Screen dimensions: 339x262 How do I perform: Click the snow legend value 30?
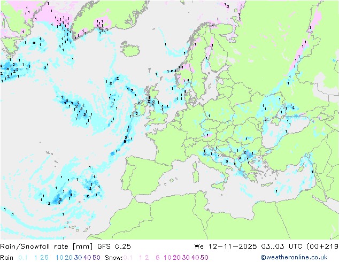point(186,258)
